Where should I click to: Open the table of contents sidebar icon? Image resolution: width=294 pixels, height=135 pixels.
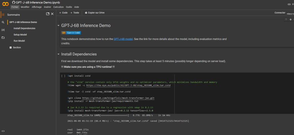3,15
